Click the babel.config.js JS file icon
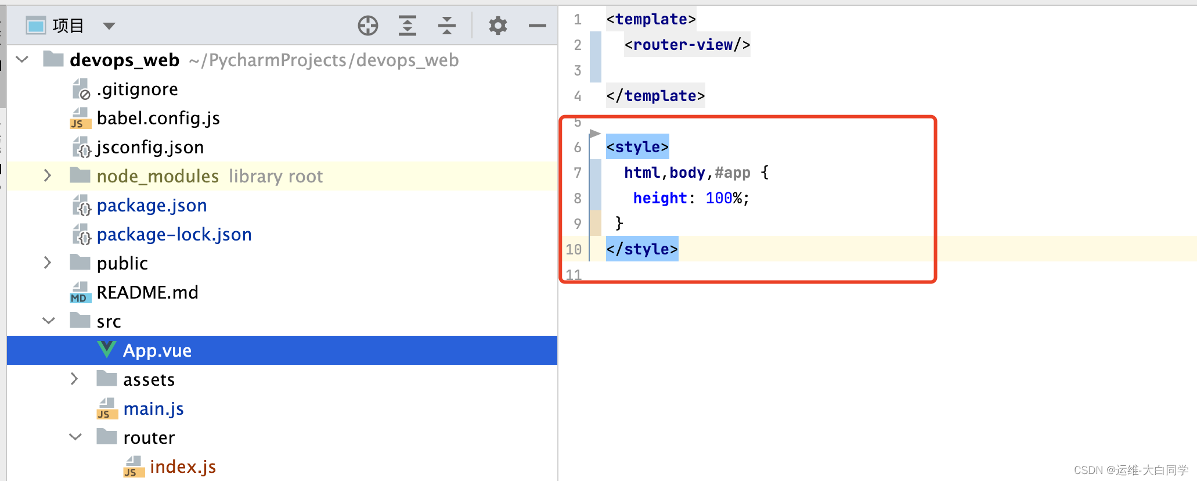Screen dimensions: 1197x481 click(x=81, y=118)
